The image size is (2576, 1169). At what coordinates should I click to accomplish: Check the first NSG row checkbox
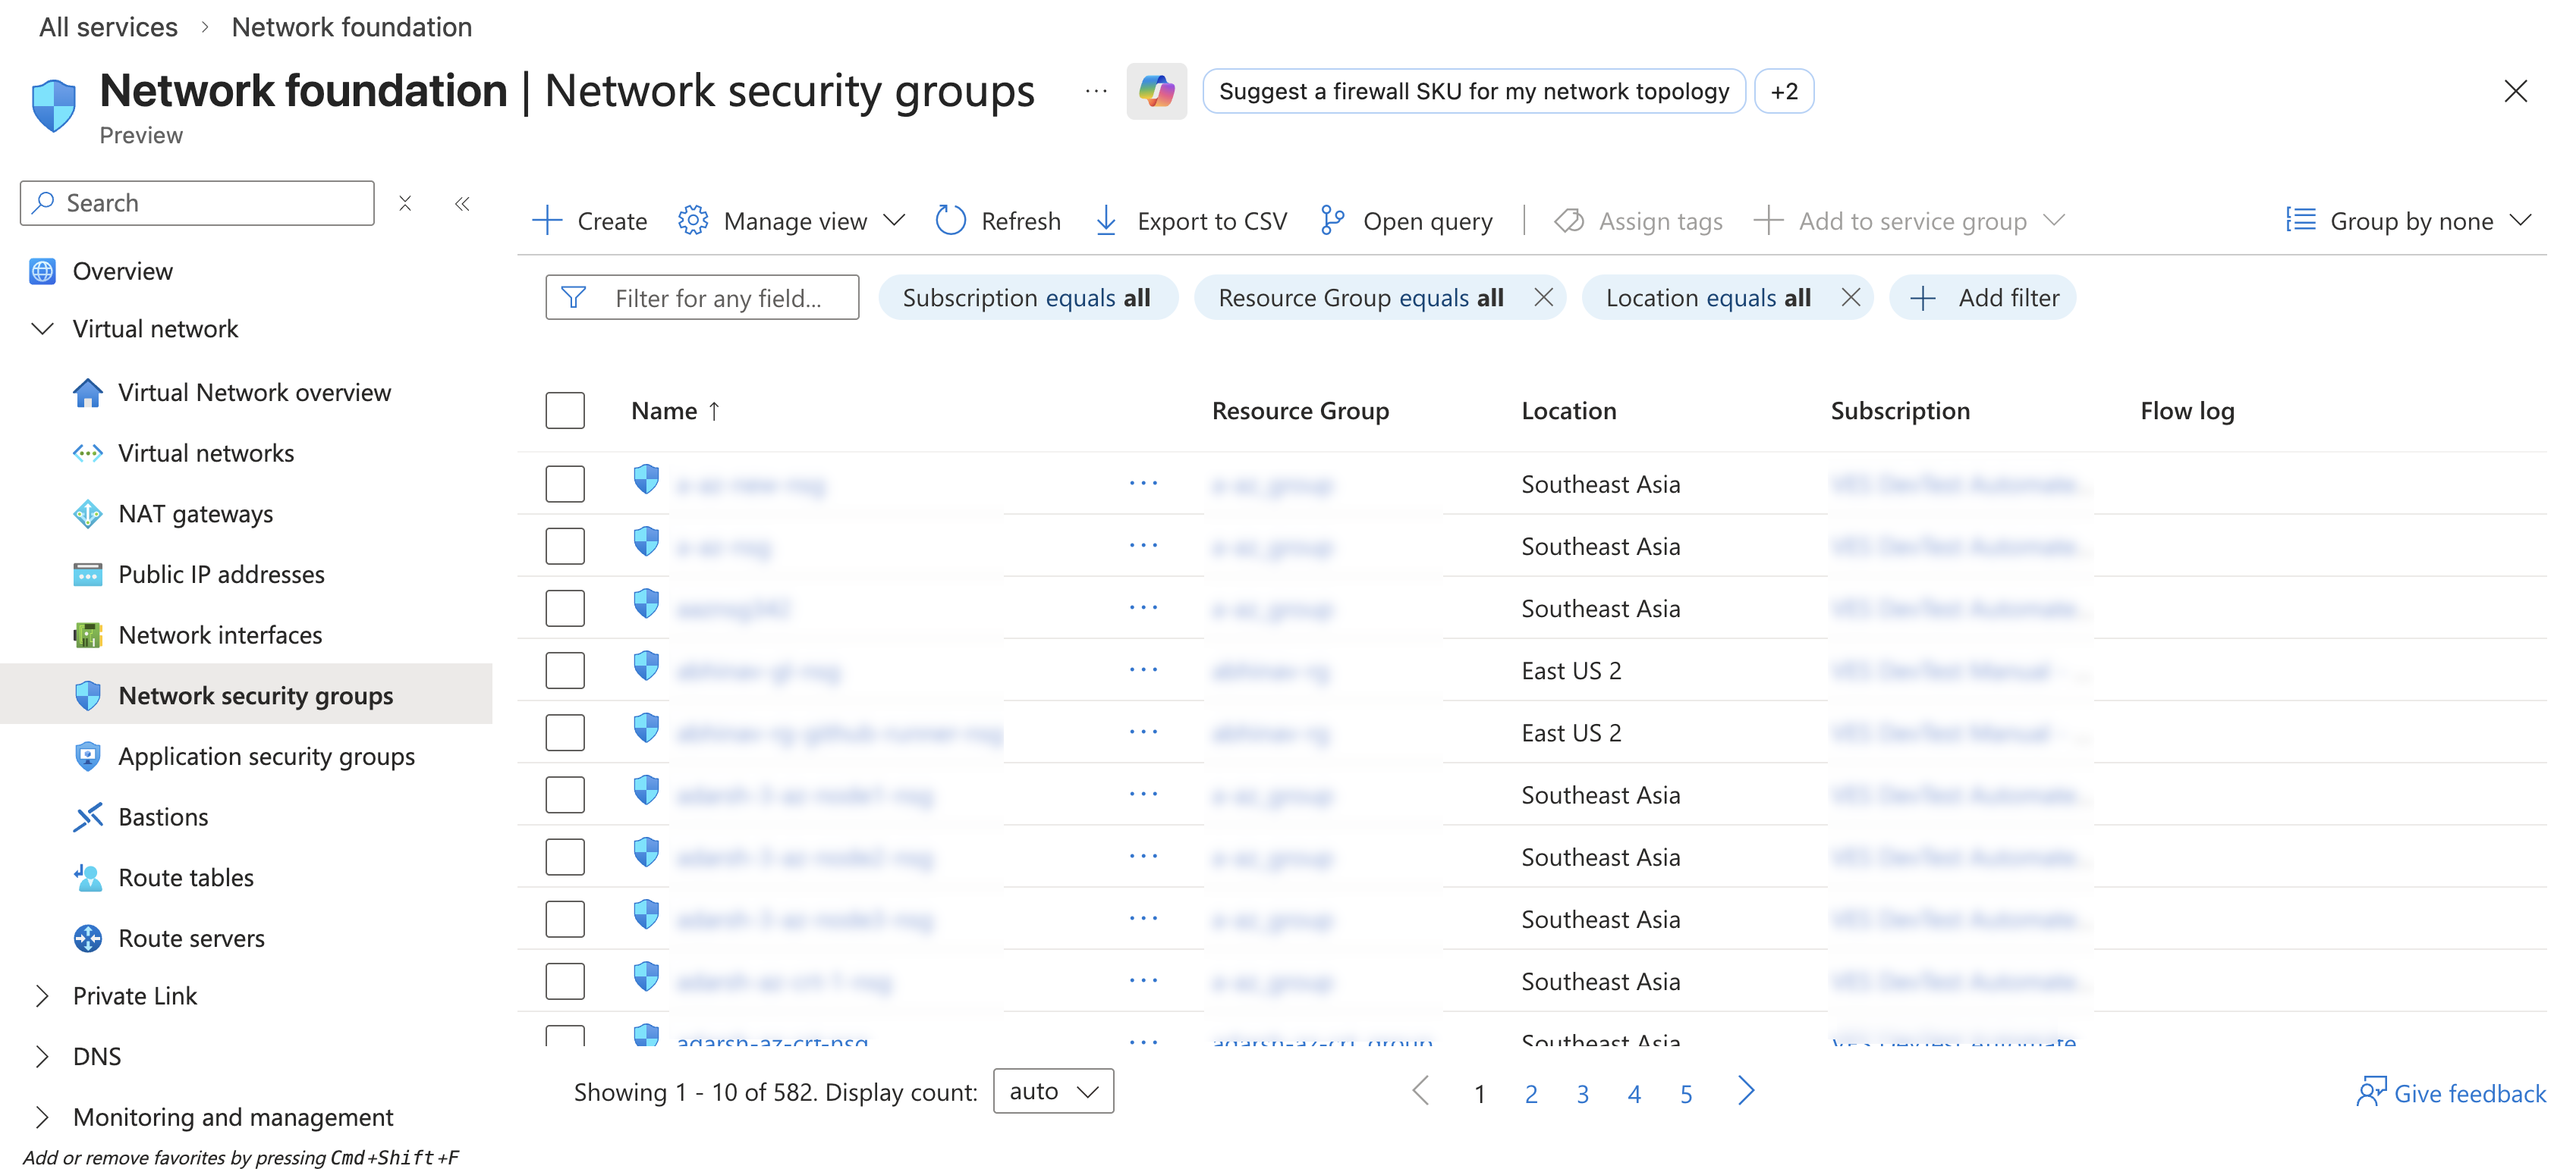point(565,484)
